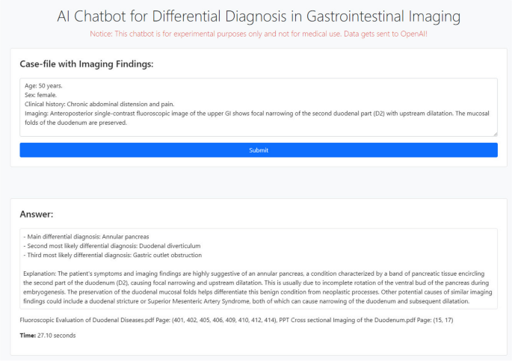Click the 'Age: 50 years.' line
This screenshot has width=512, height=361.
[x=43, y=87]
